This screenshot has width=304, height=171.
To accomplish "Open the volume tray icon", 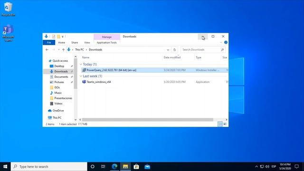I will pyautogui.click(x=267, y=167).
